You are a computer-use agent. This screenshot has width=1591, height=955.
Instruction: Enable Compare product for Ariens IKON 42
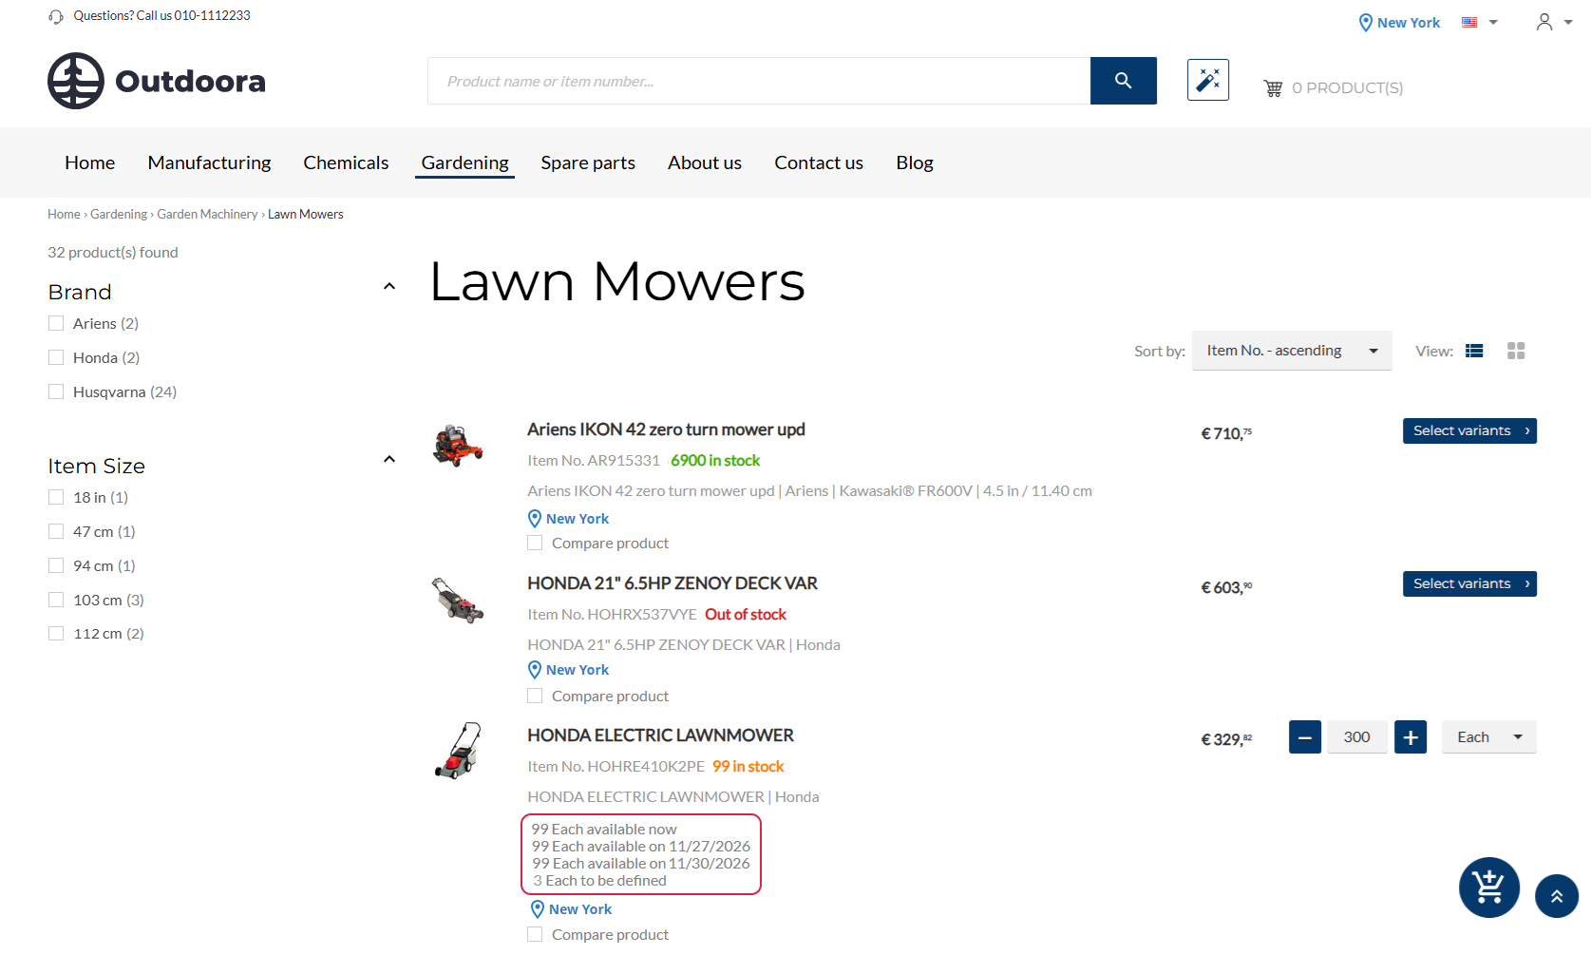[536, 543]
